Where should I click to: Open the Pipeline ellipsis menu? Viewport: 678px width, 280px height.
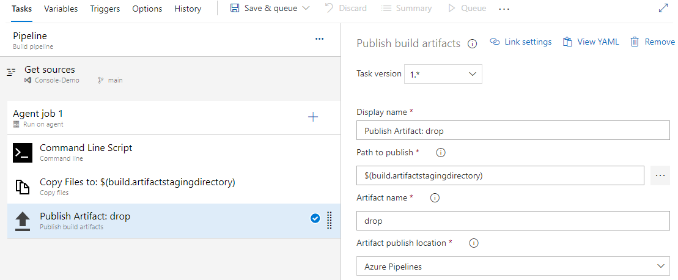point(320,39)
